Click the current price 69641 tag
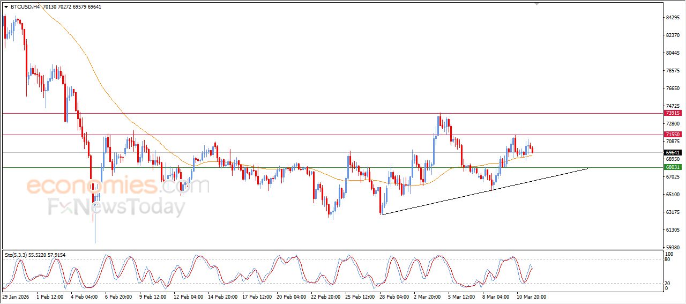 (672, 152)
